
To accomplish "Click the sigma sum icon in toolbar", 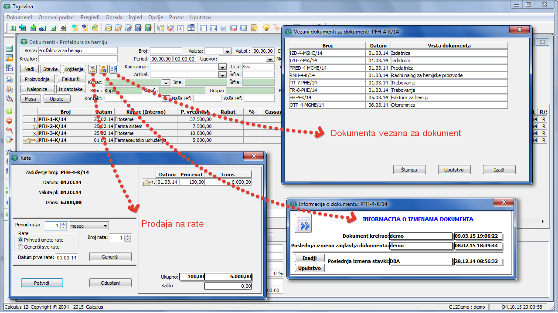I will (x=181, y=28).
